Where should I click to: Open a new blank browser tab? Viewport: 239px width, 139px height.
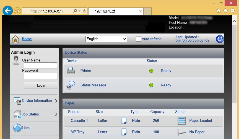click(147, 11)
